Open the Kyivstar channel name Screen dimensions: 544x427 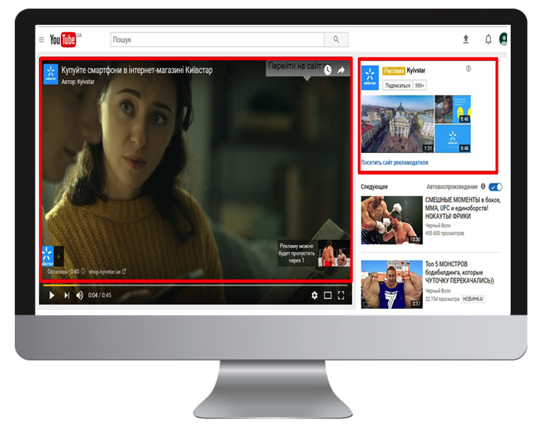(416, 70)
